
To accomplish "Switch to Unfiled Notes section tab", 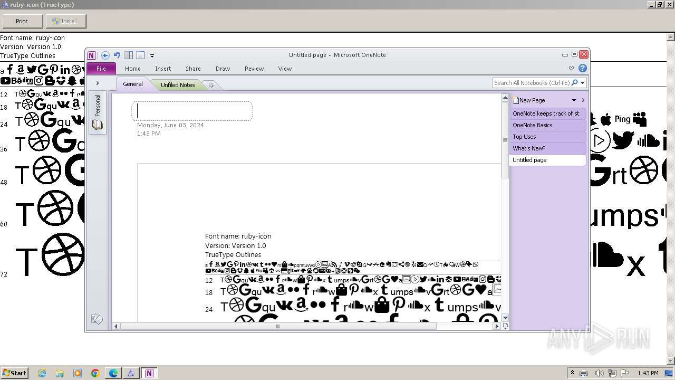I will [178, 84].
